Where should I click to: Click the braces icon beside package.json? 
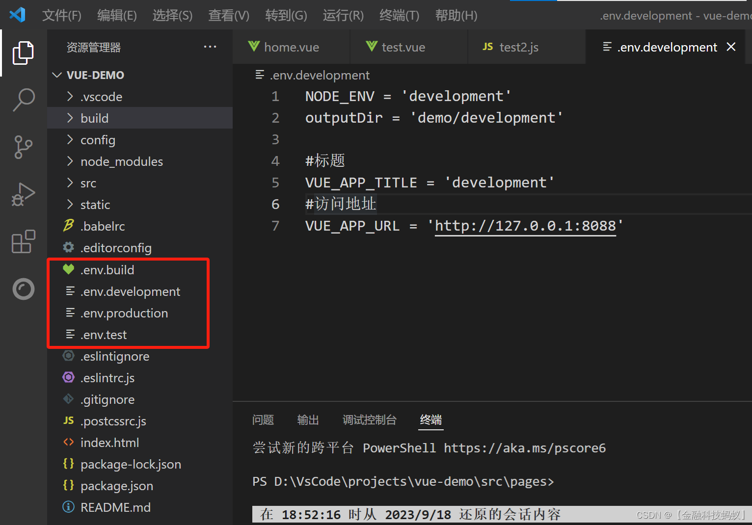coord(69,485)
